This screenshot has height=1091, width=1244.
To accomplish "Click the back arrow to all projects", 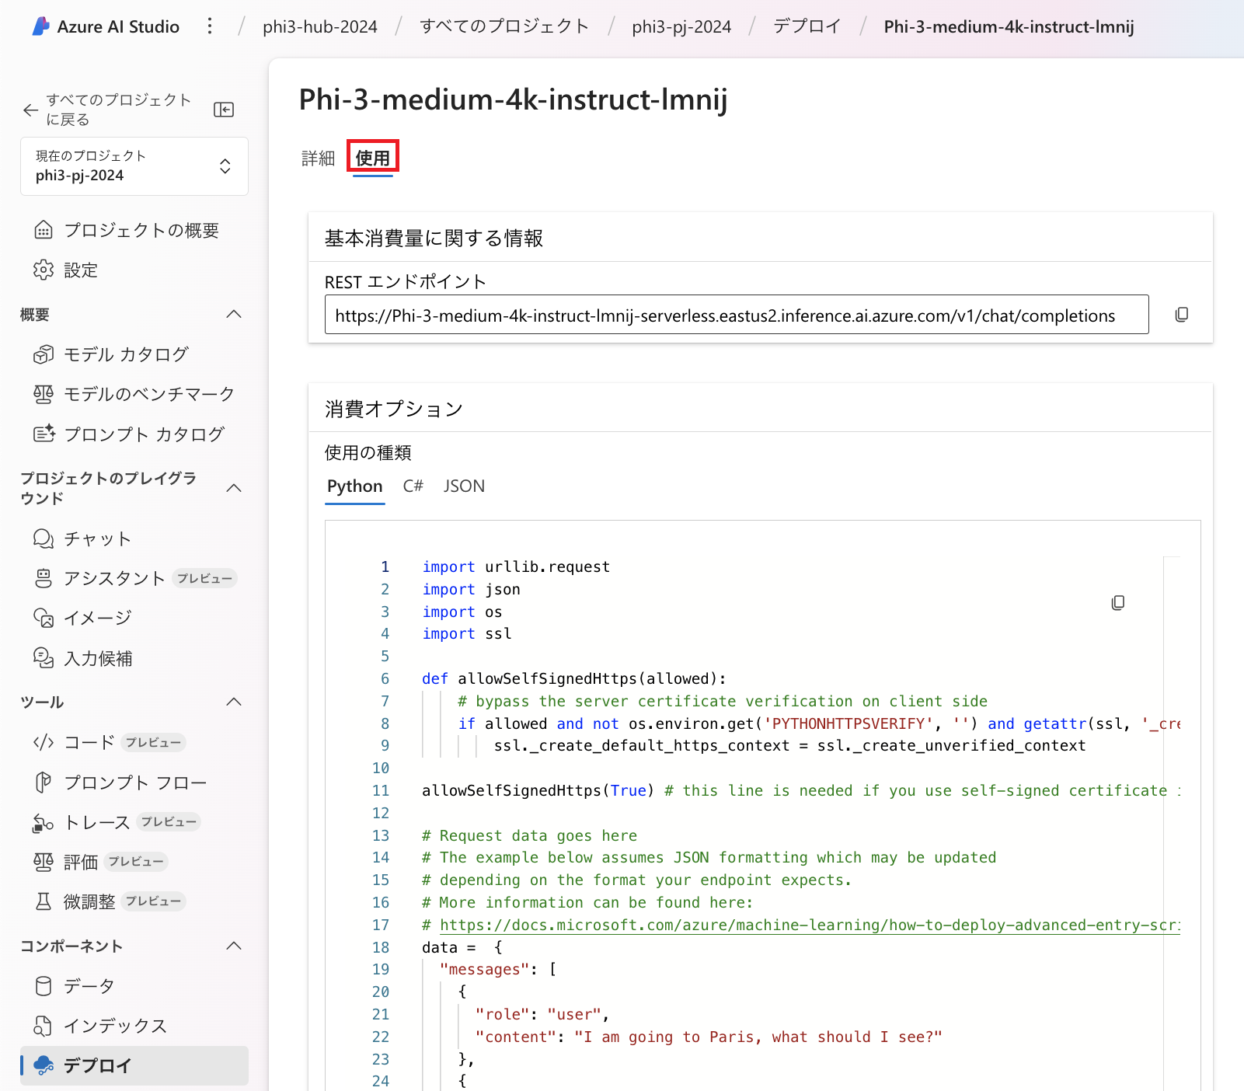I will [x=30, y=110].
